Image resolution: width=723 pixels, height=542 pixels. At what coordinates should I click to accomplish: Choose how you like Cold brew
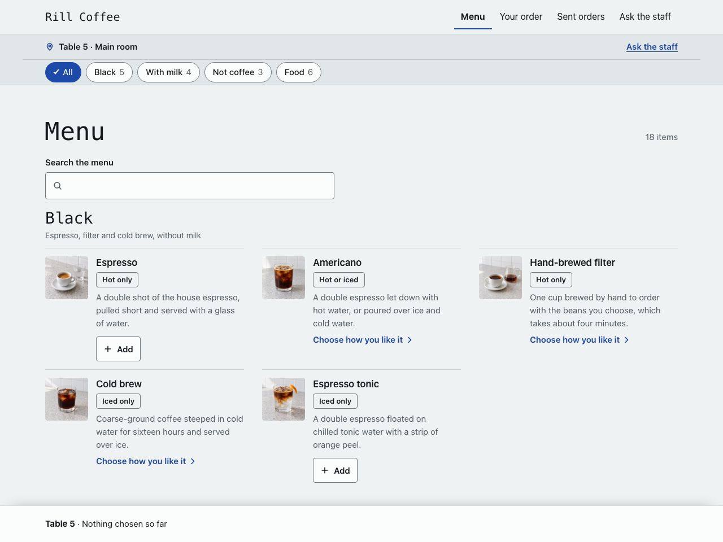(146, 461)
